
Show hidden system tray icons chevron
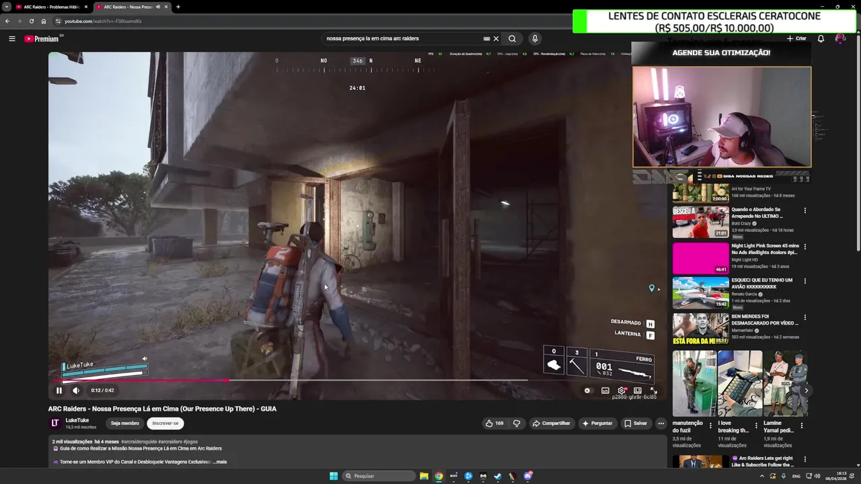click(762, 476)
